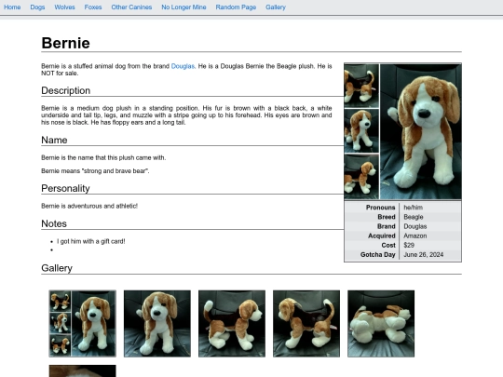503x377 pixels.
Task: View the front-facing Bernie gallery thumbnail
Action: [x=157, y=323]
